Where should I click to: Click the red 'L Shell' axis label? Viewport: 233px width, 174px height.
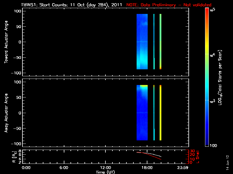tap(198, 156)
